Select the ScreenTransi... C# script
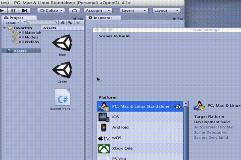 click(x=62, y=99)
